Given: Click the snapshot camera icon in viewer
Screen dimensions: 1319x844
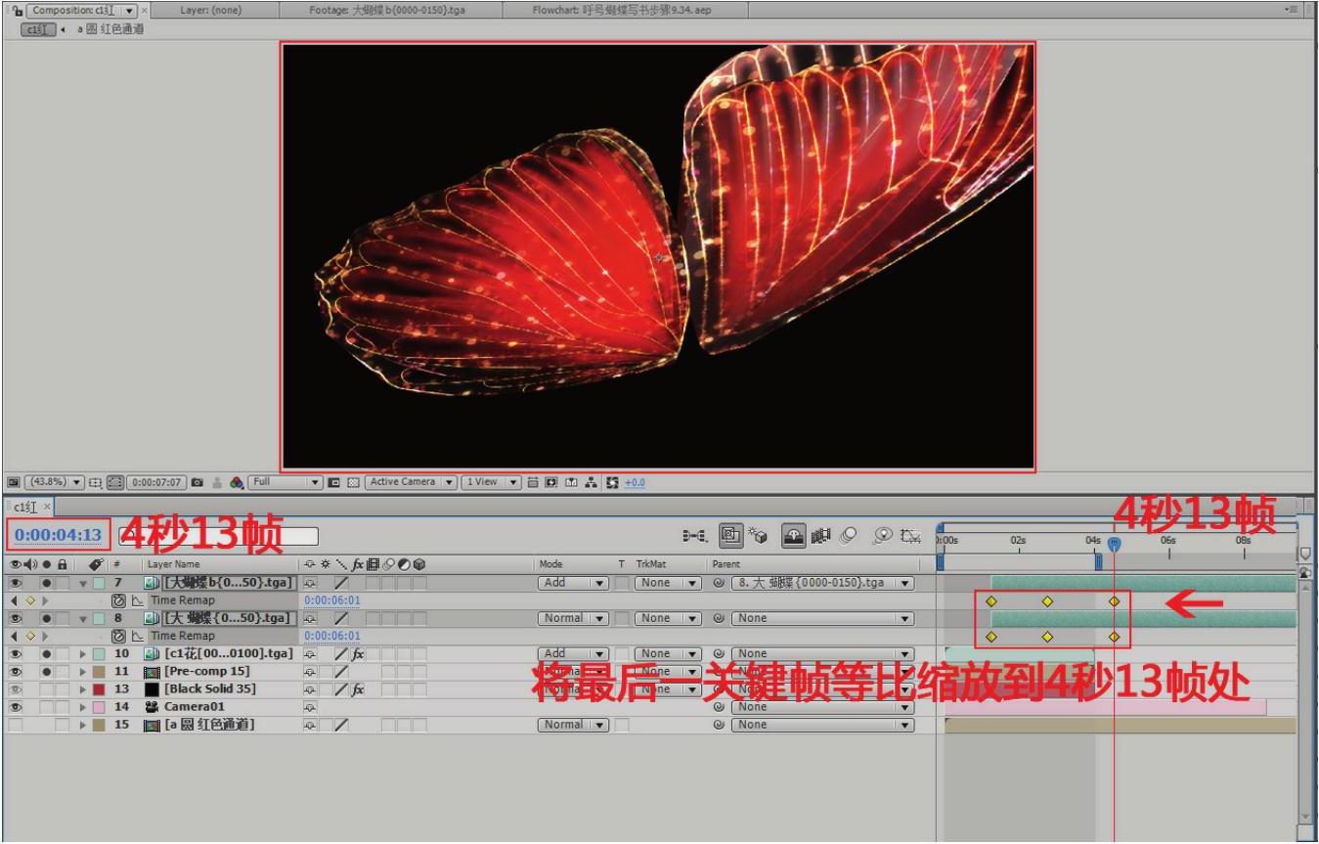Looking at the screenshot, I should point(198,482).
